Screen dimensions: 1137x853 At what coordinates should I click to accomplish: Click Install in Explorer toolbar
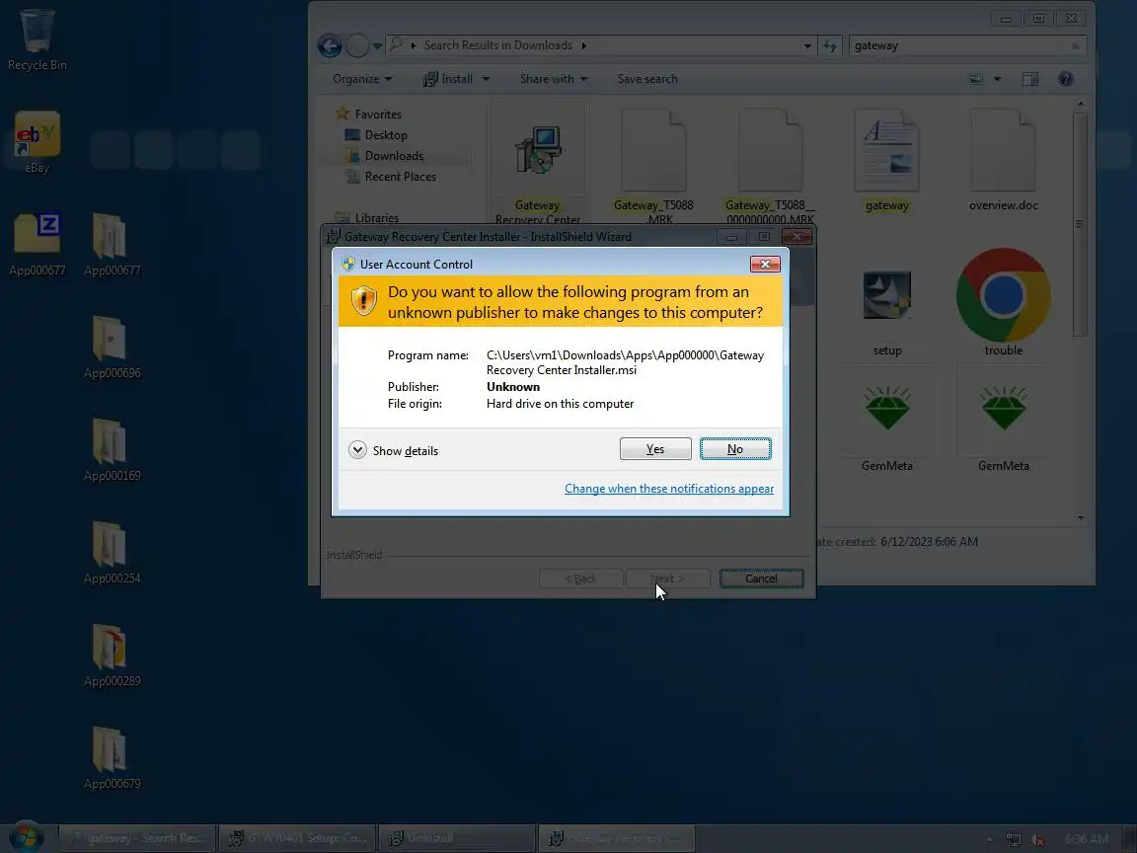coord(448,79)
